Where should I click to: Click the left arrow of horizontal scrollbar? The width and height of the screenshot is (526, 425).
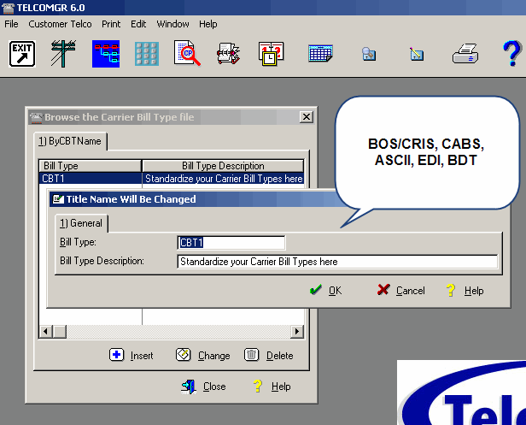(45, 332)
